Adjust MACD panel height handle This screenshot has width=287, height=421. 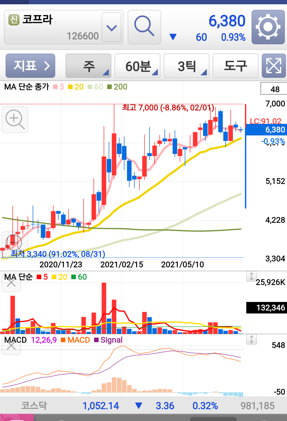pyautogui.click(x=251, y=339)
